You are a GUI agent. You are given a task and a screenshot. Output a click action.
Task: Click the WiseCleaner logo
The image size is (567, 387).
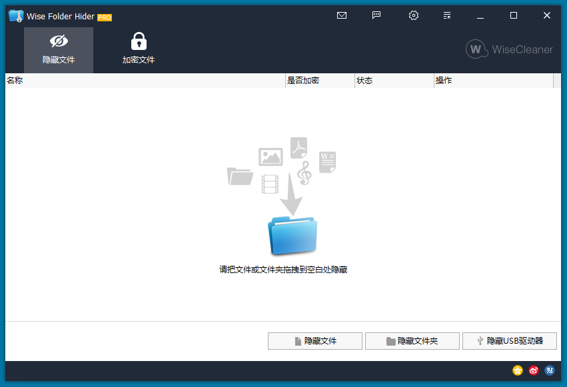tap(510, 49)
